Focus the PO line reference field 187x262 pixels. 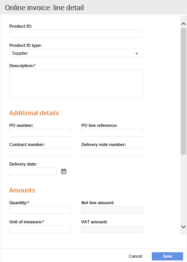pos(112,133)
